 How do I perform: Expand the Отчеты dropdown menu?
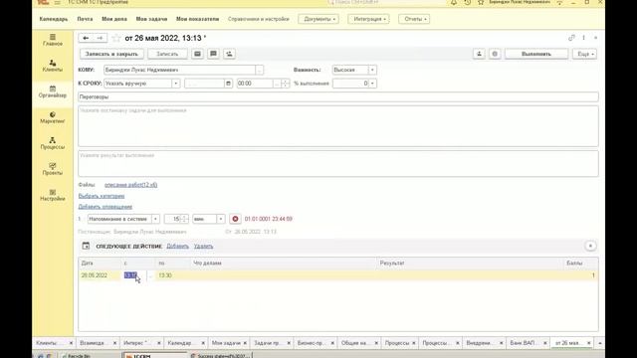(414, 19)
